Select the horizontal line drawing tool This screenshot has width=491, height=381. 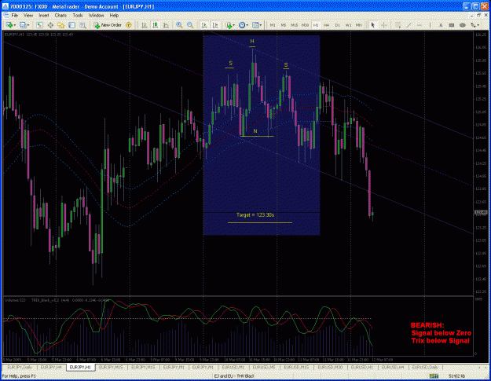[420, 25]
